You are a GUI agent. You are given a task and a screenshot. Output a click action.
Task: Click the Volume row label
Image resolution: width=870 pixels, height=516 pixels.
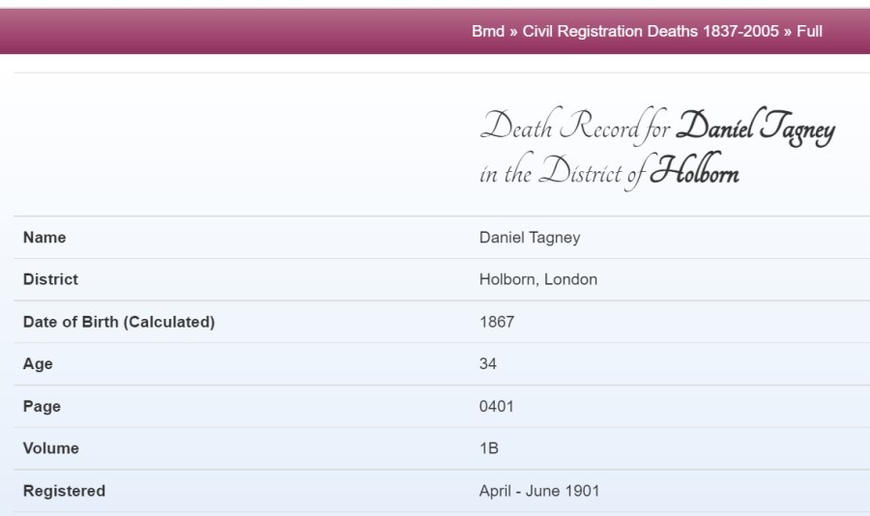[x=51, y=448]
